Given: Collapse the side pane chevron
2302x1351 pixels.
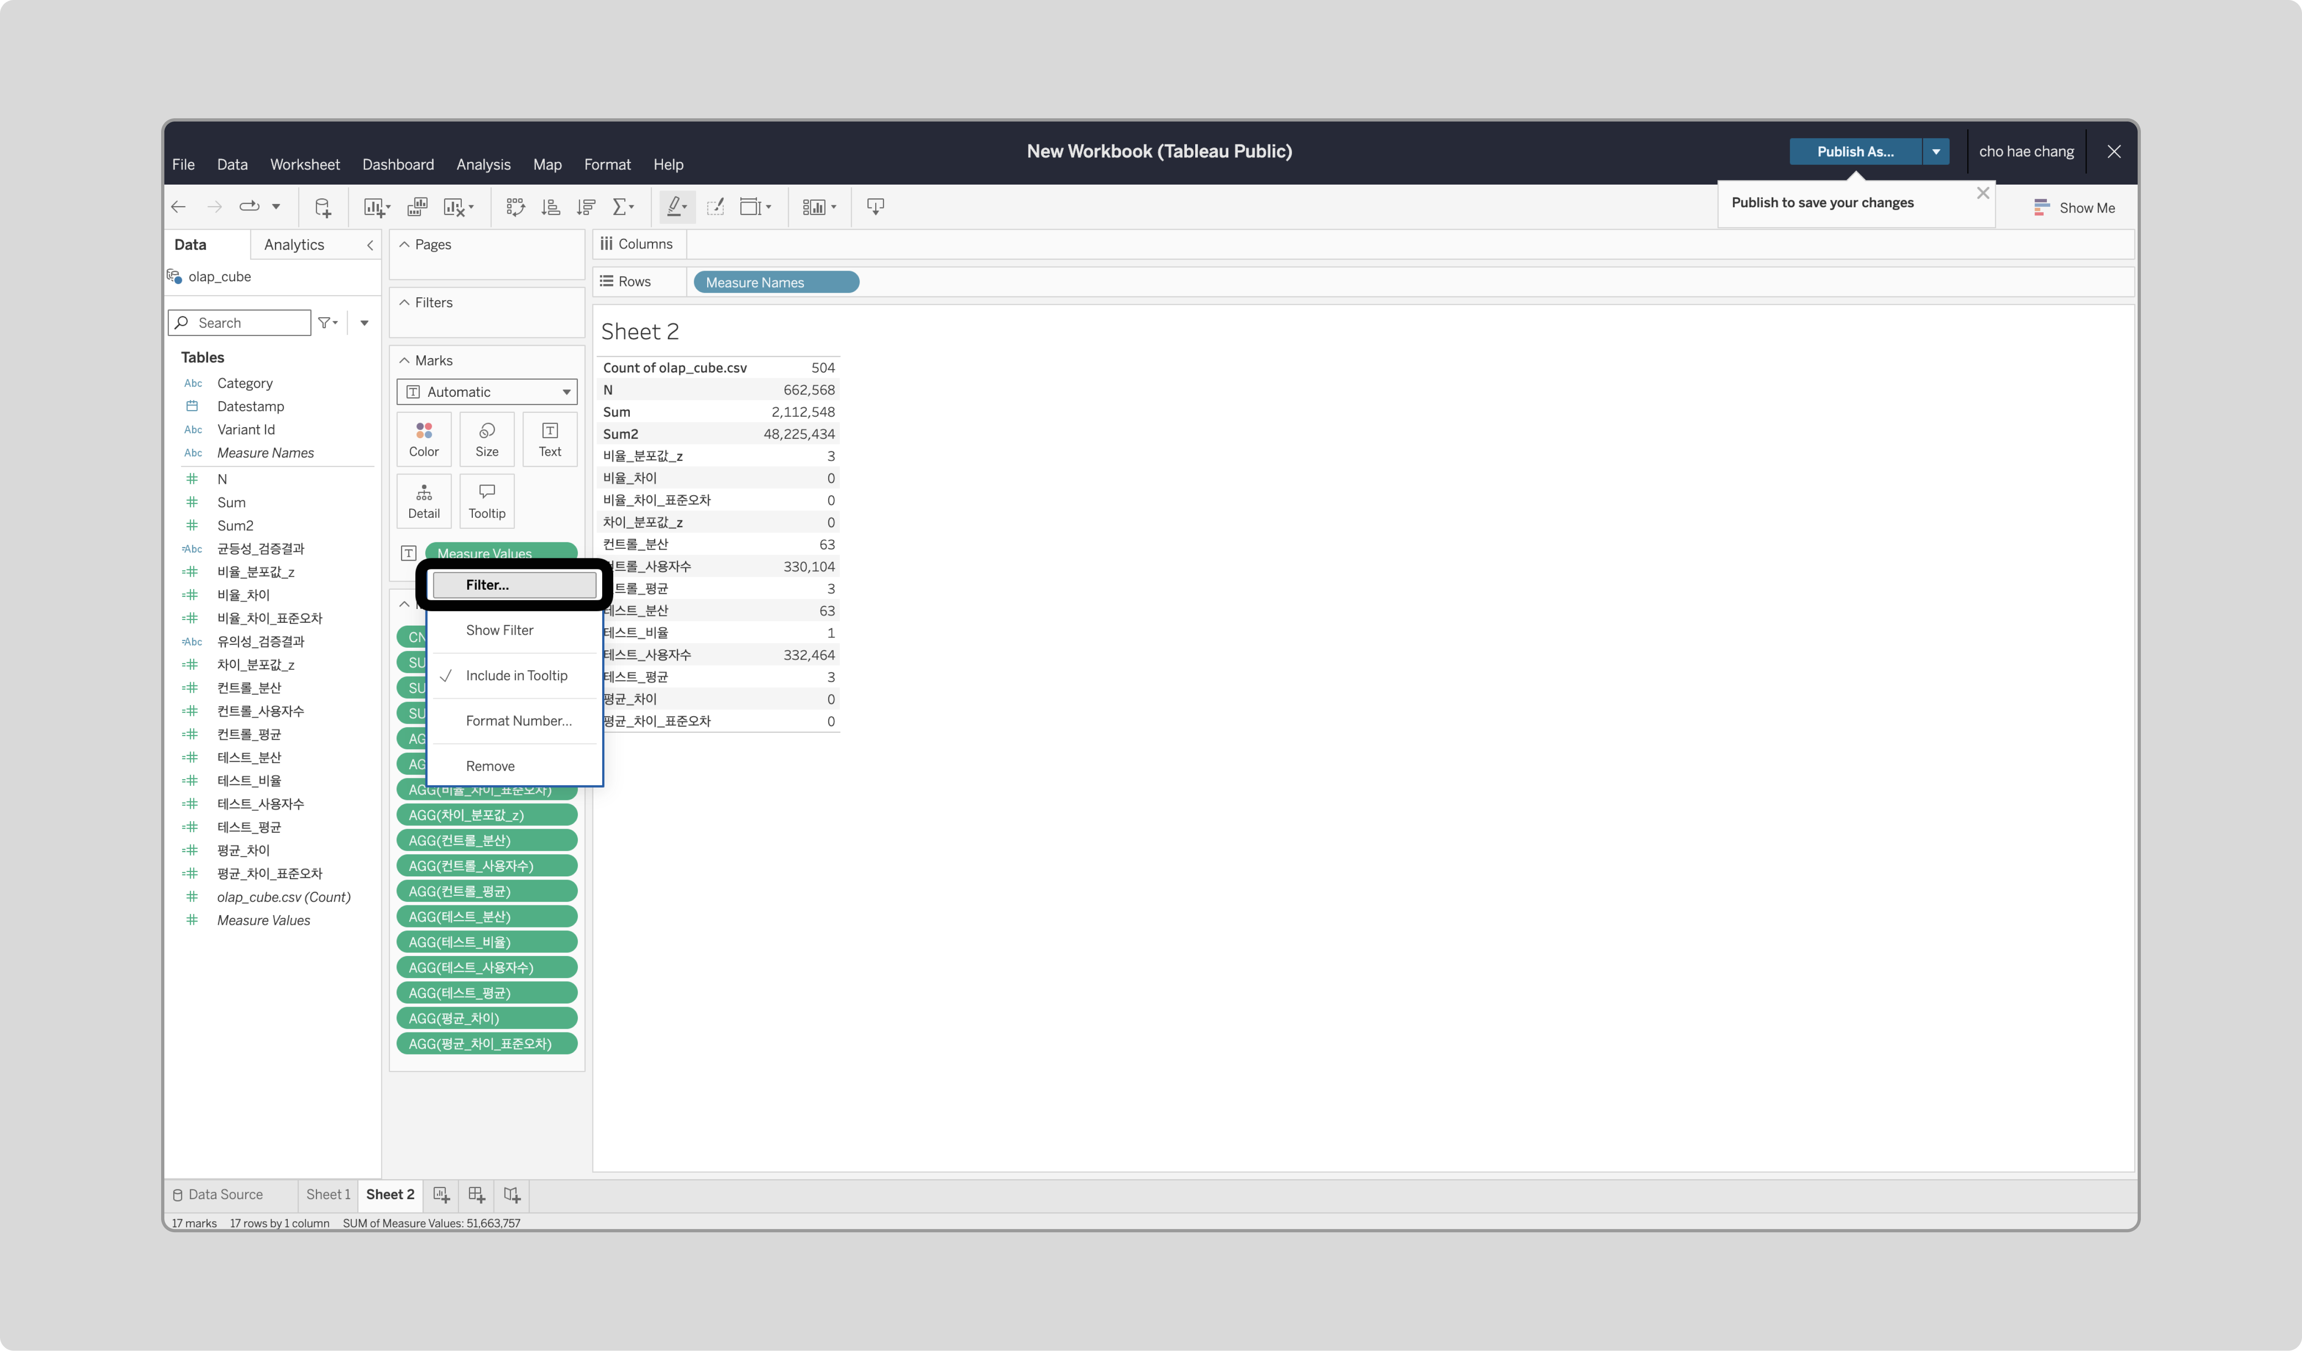Looking at the screenshot, I should [x=370, y=245].
